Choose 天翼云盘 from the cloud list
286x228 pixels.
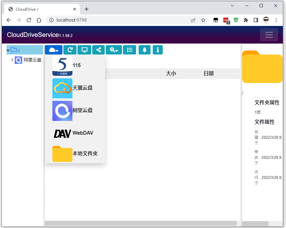point(72,88)
